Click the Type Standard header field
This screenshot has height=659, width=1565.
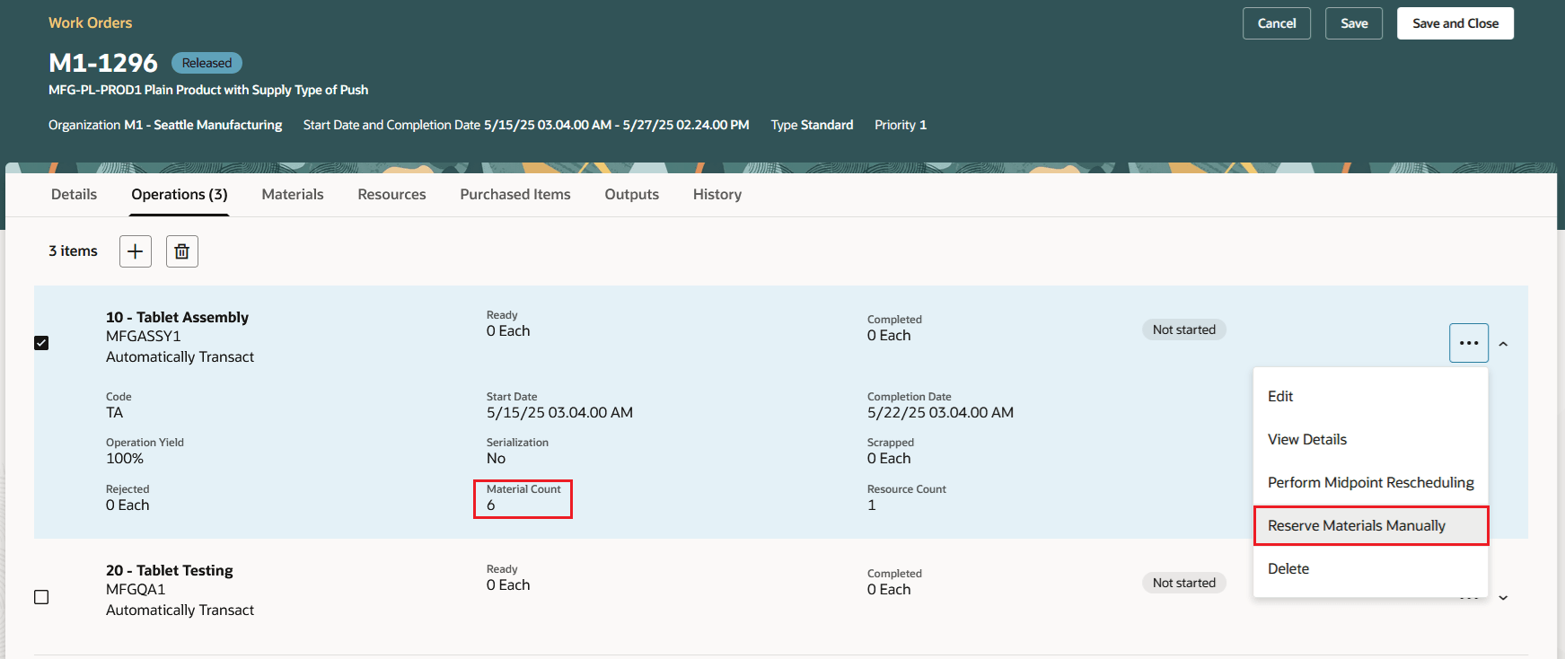coord(812,125)
